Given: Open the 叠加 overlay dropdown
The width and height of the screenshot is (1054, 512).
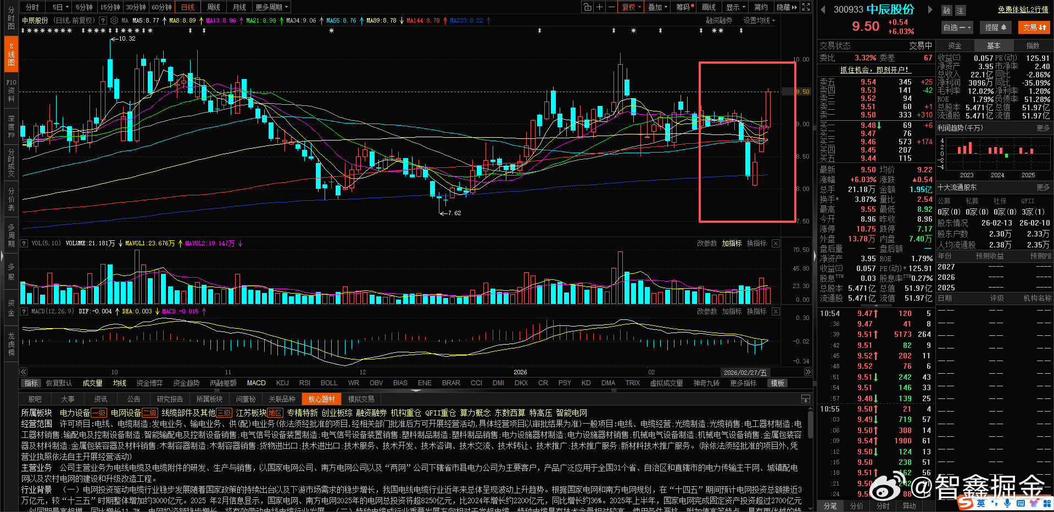Looking at the screenshot, I should [656, 7].
